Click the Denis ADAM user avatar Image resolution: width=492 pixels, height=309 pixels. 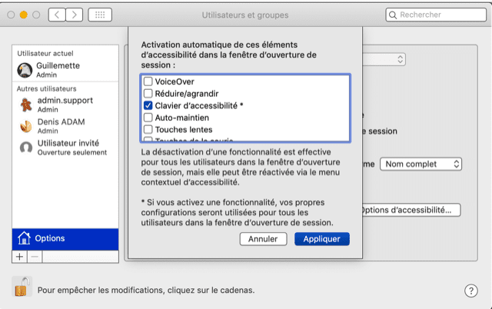click(x=25, y=126)
